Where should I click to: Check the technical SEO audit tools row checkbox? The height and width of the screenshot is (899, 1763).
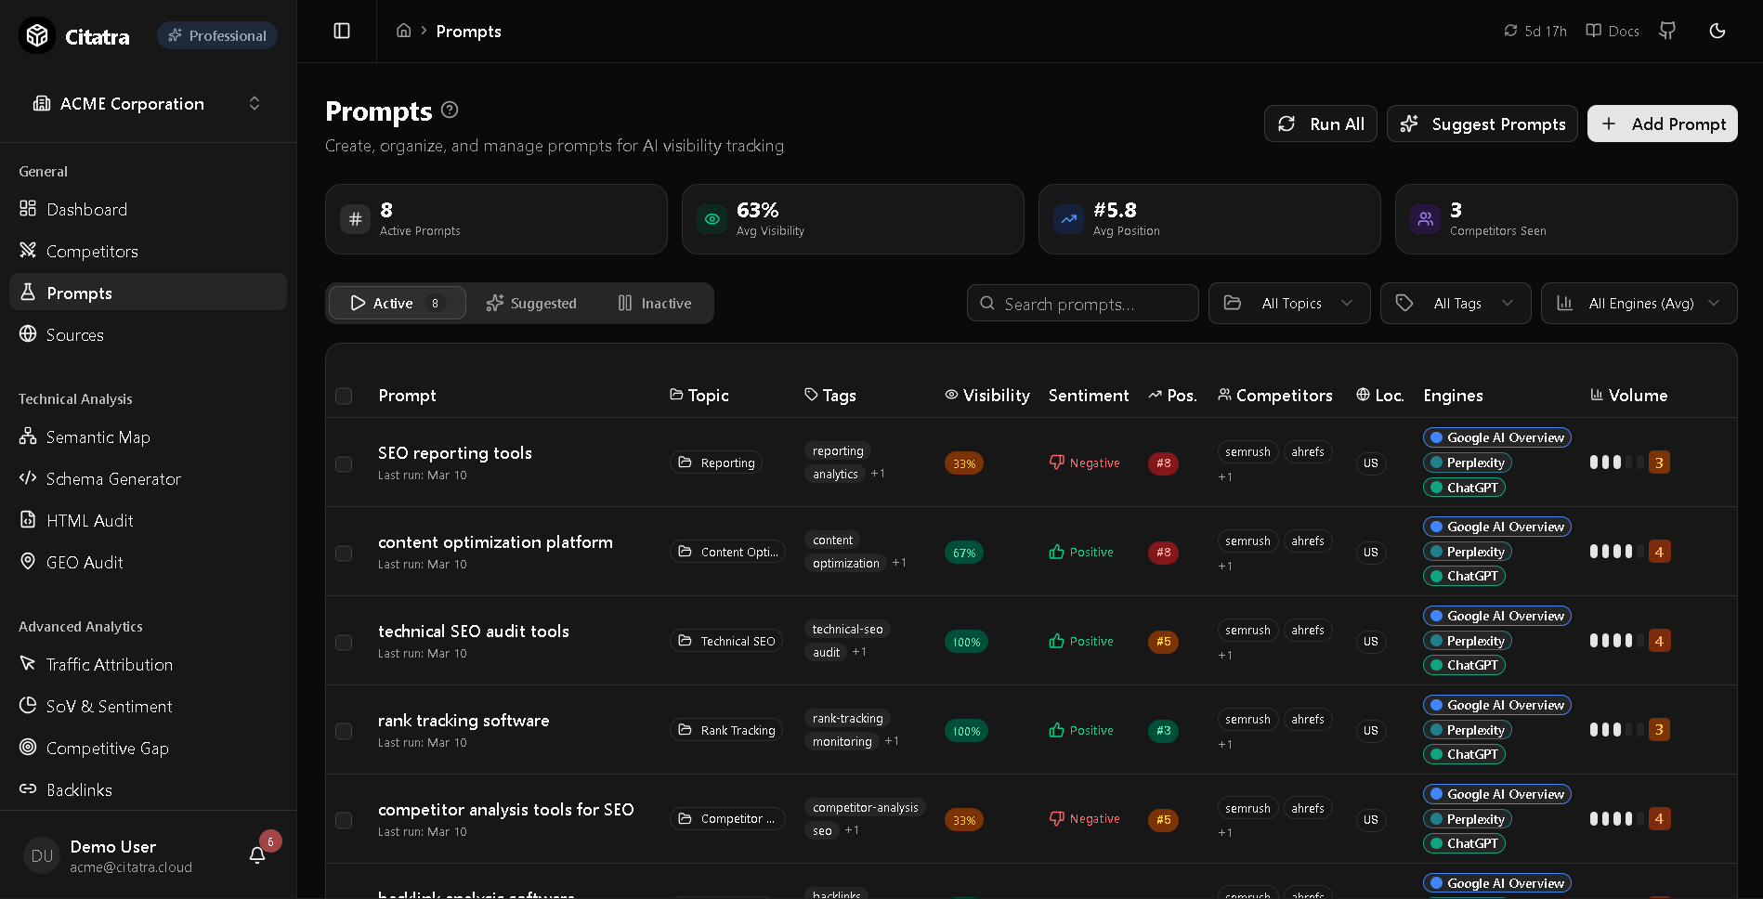[344, 642]
